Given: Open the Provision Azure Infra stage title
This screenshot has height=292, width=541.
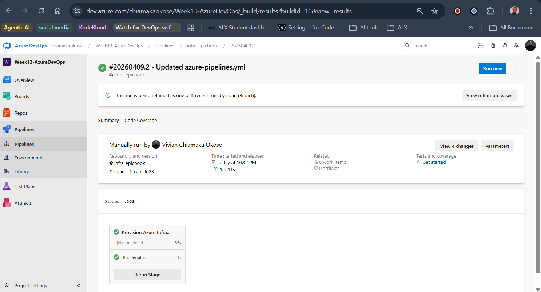Looking at the screenshot, I should [146, 232].
